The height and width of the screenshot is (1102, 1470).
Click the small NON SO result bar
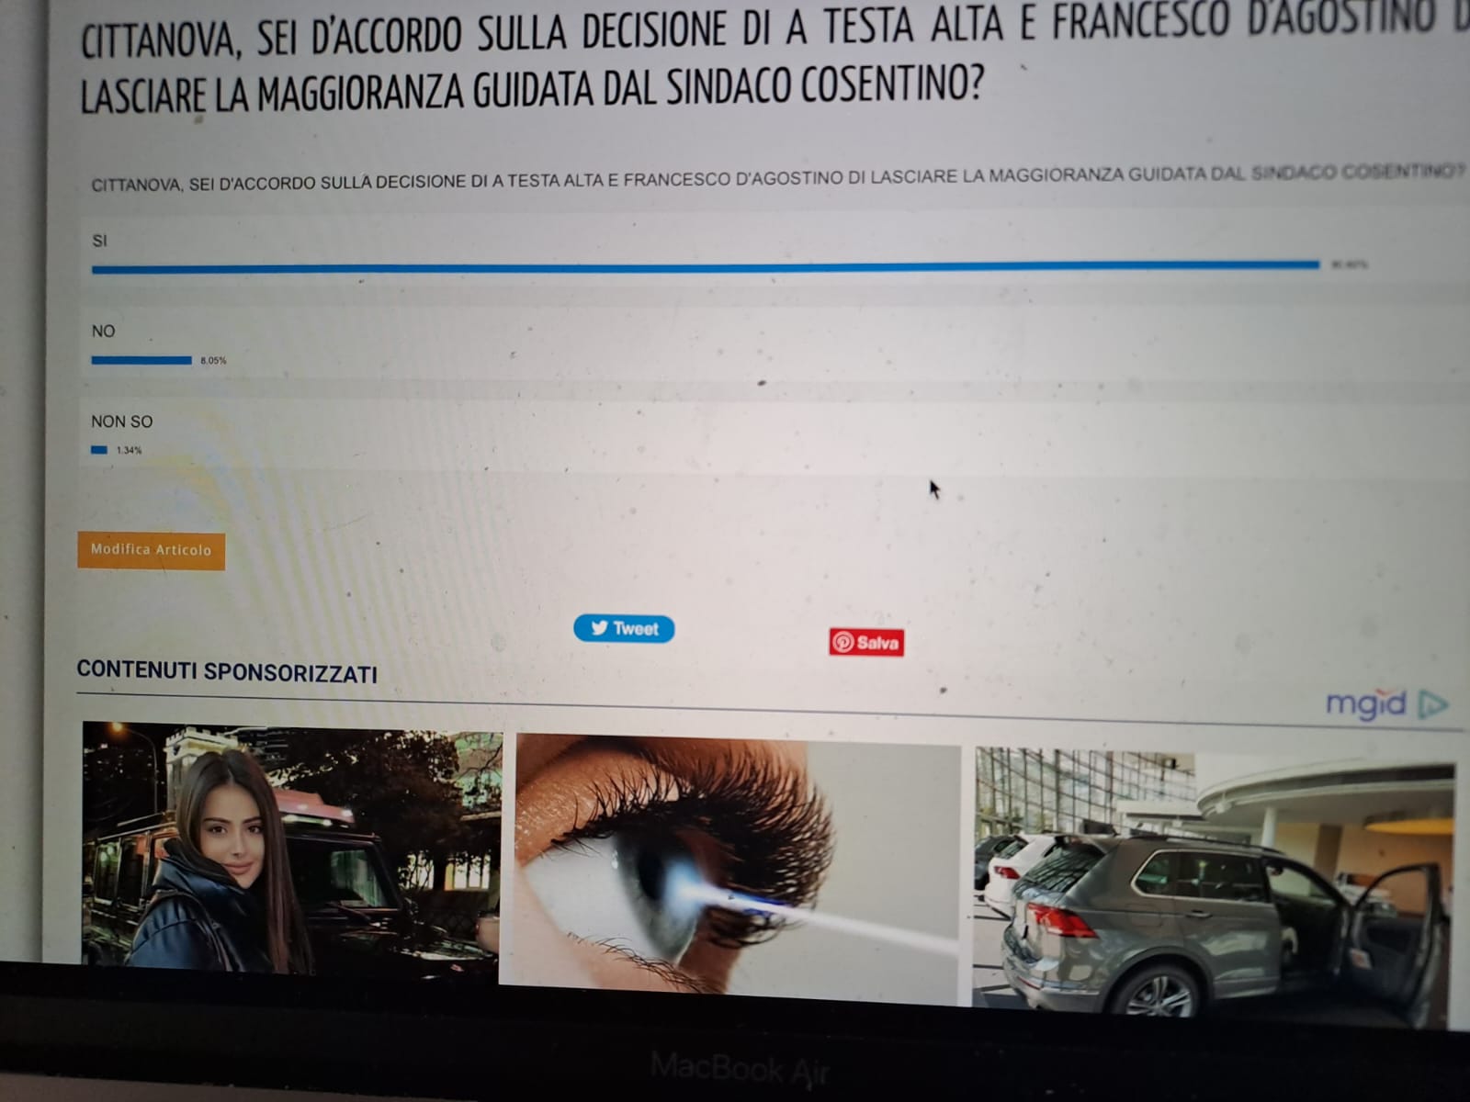coord(99,450)
